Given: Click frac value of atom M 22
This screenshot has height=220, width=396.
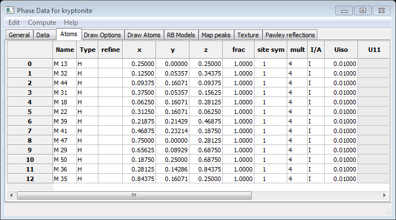Looking at the screenshot, I should coord(239,112).
